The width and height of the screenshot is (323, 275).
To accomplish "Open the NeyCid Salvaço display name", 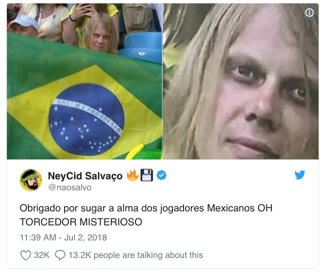I will tap(85, 176).
